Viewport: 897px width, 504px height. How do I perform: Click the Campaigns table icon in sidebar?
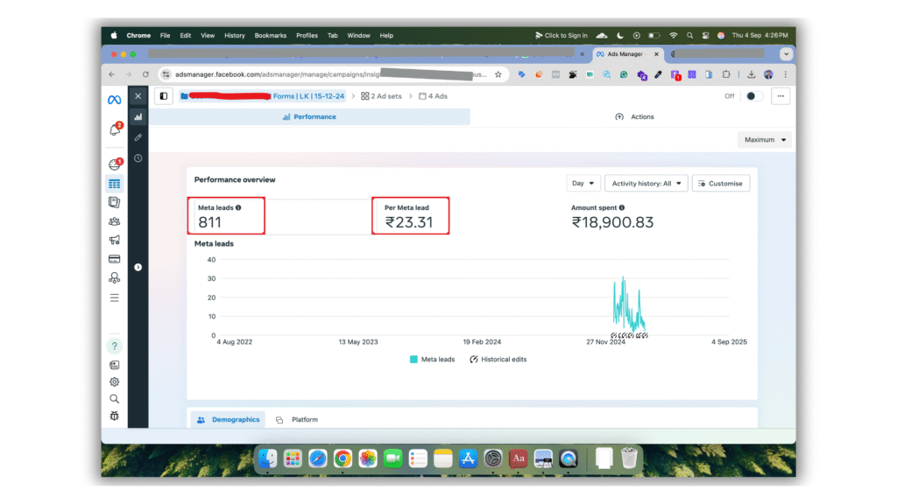(x=114, y=184)
